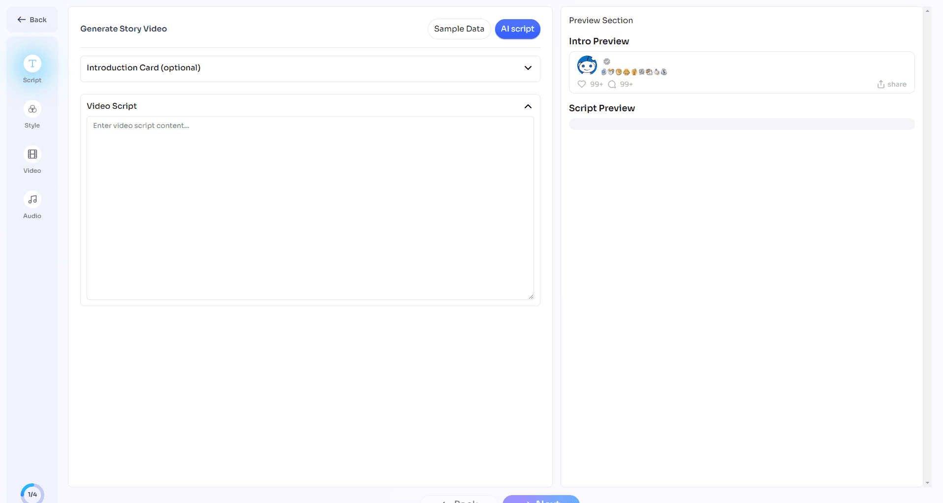Click the heart like icon in Intro Preview
This screenshot has width=943, height=503.
click(x=582, y=84)
